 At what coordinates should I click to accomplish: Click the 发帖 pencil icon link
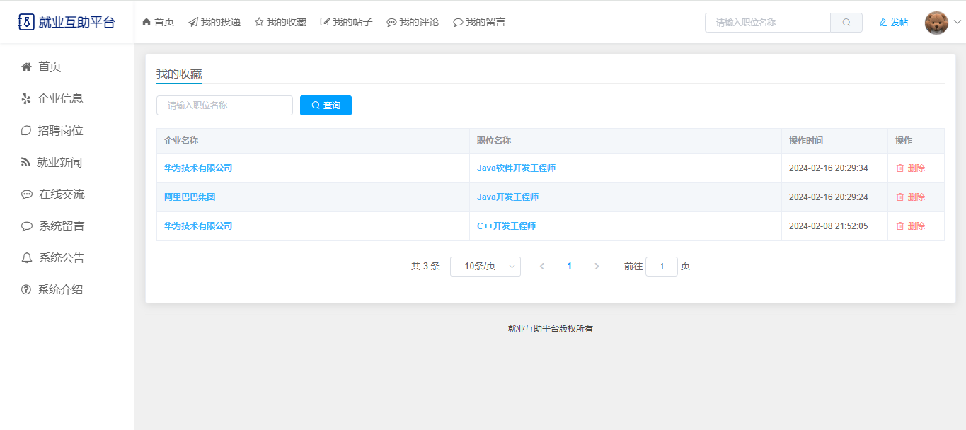893,23
